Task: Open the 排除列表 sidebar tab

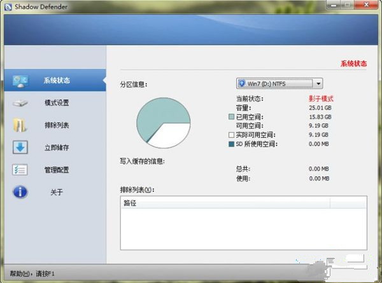Action: [55, 125]
